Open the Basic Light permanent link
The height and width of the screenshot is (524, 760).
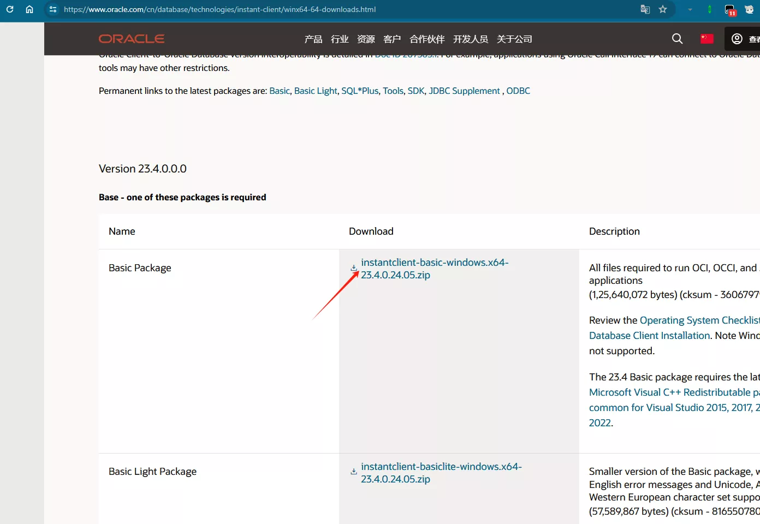(316, 91)
